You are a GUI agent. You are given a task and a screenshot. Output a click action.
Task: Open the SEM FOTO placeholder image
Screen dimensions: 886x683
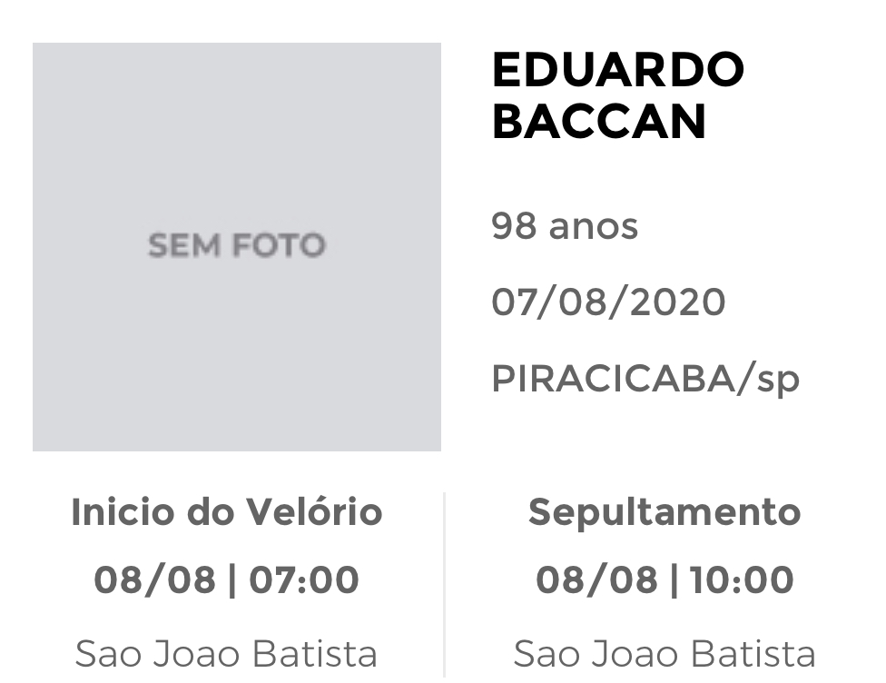click(x=237, y=246)
